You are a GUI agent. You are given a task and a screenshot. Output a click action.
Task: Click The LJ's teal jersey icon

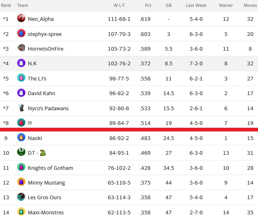21,78
